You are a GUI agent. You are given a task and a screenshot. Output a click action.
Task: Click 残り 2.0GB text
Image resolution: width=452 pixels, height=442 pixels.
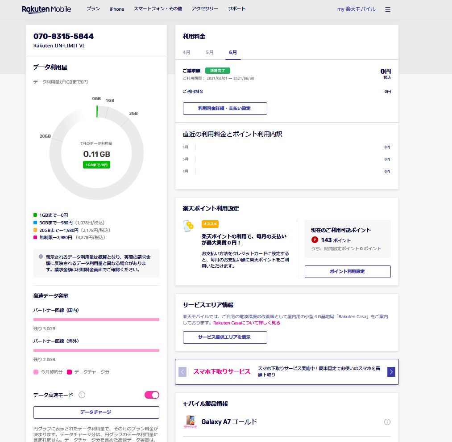pyautogui.click(x=44, y=359)
